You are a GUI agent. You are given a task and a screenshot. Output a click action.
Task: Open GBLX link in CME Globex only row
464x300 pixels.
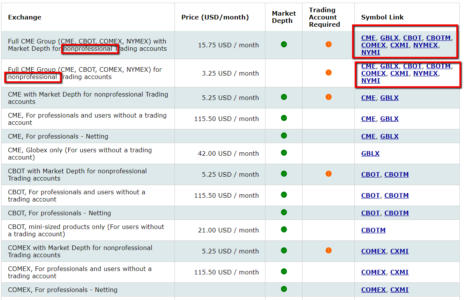point(370,153)
